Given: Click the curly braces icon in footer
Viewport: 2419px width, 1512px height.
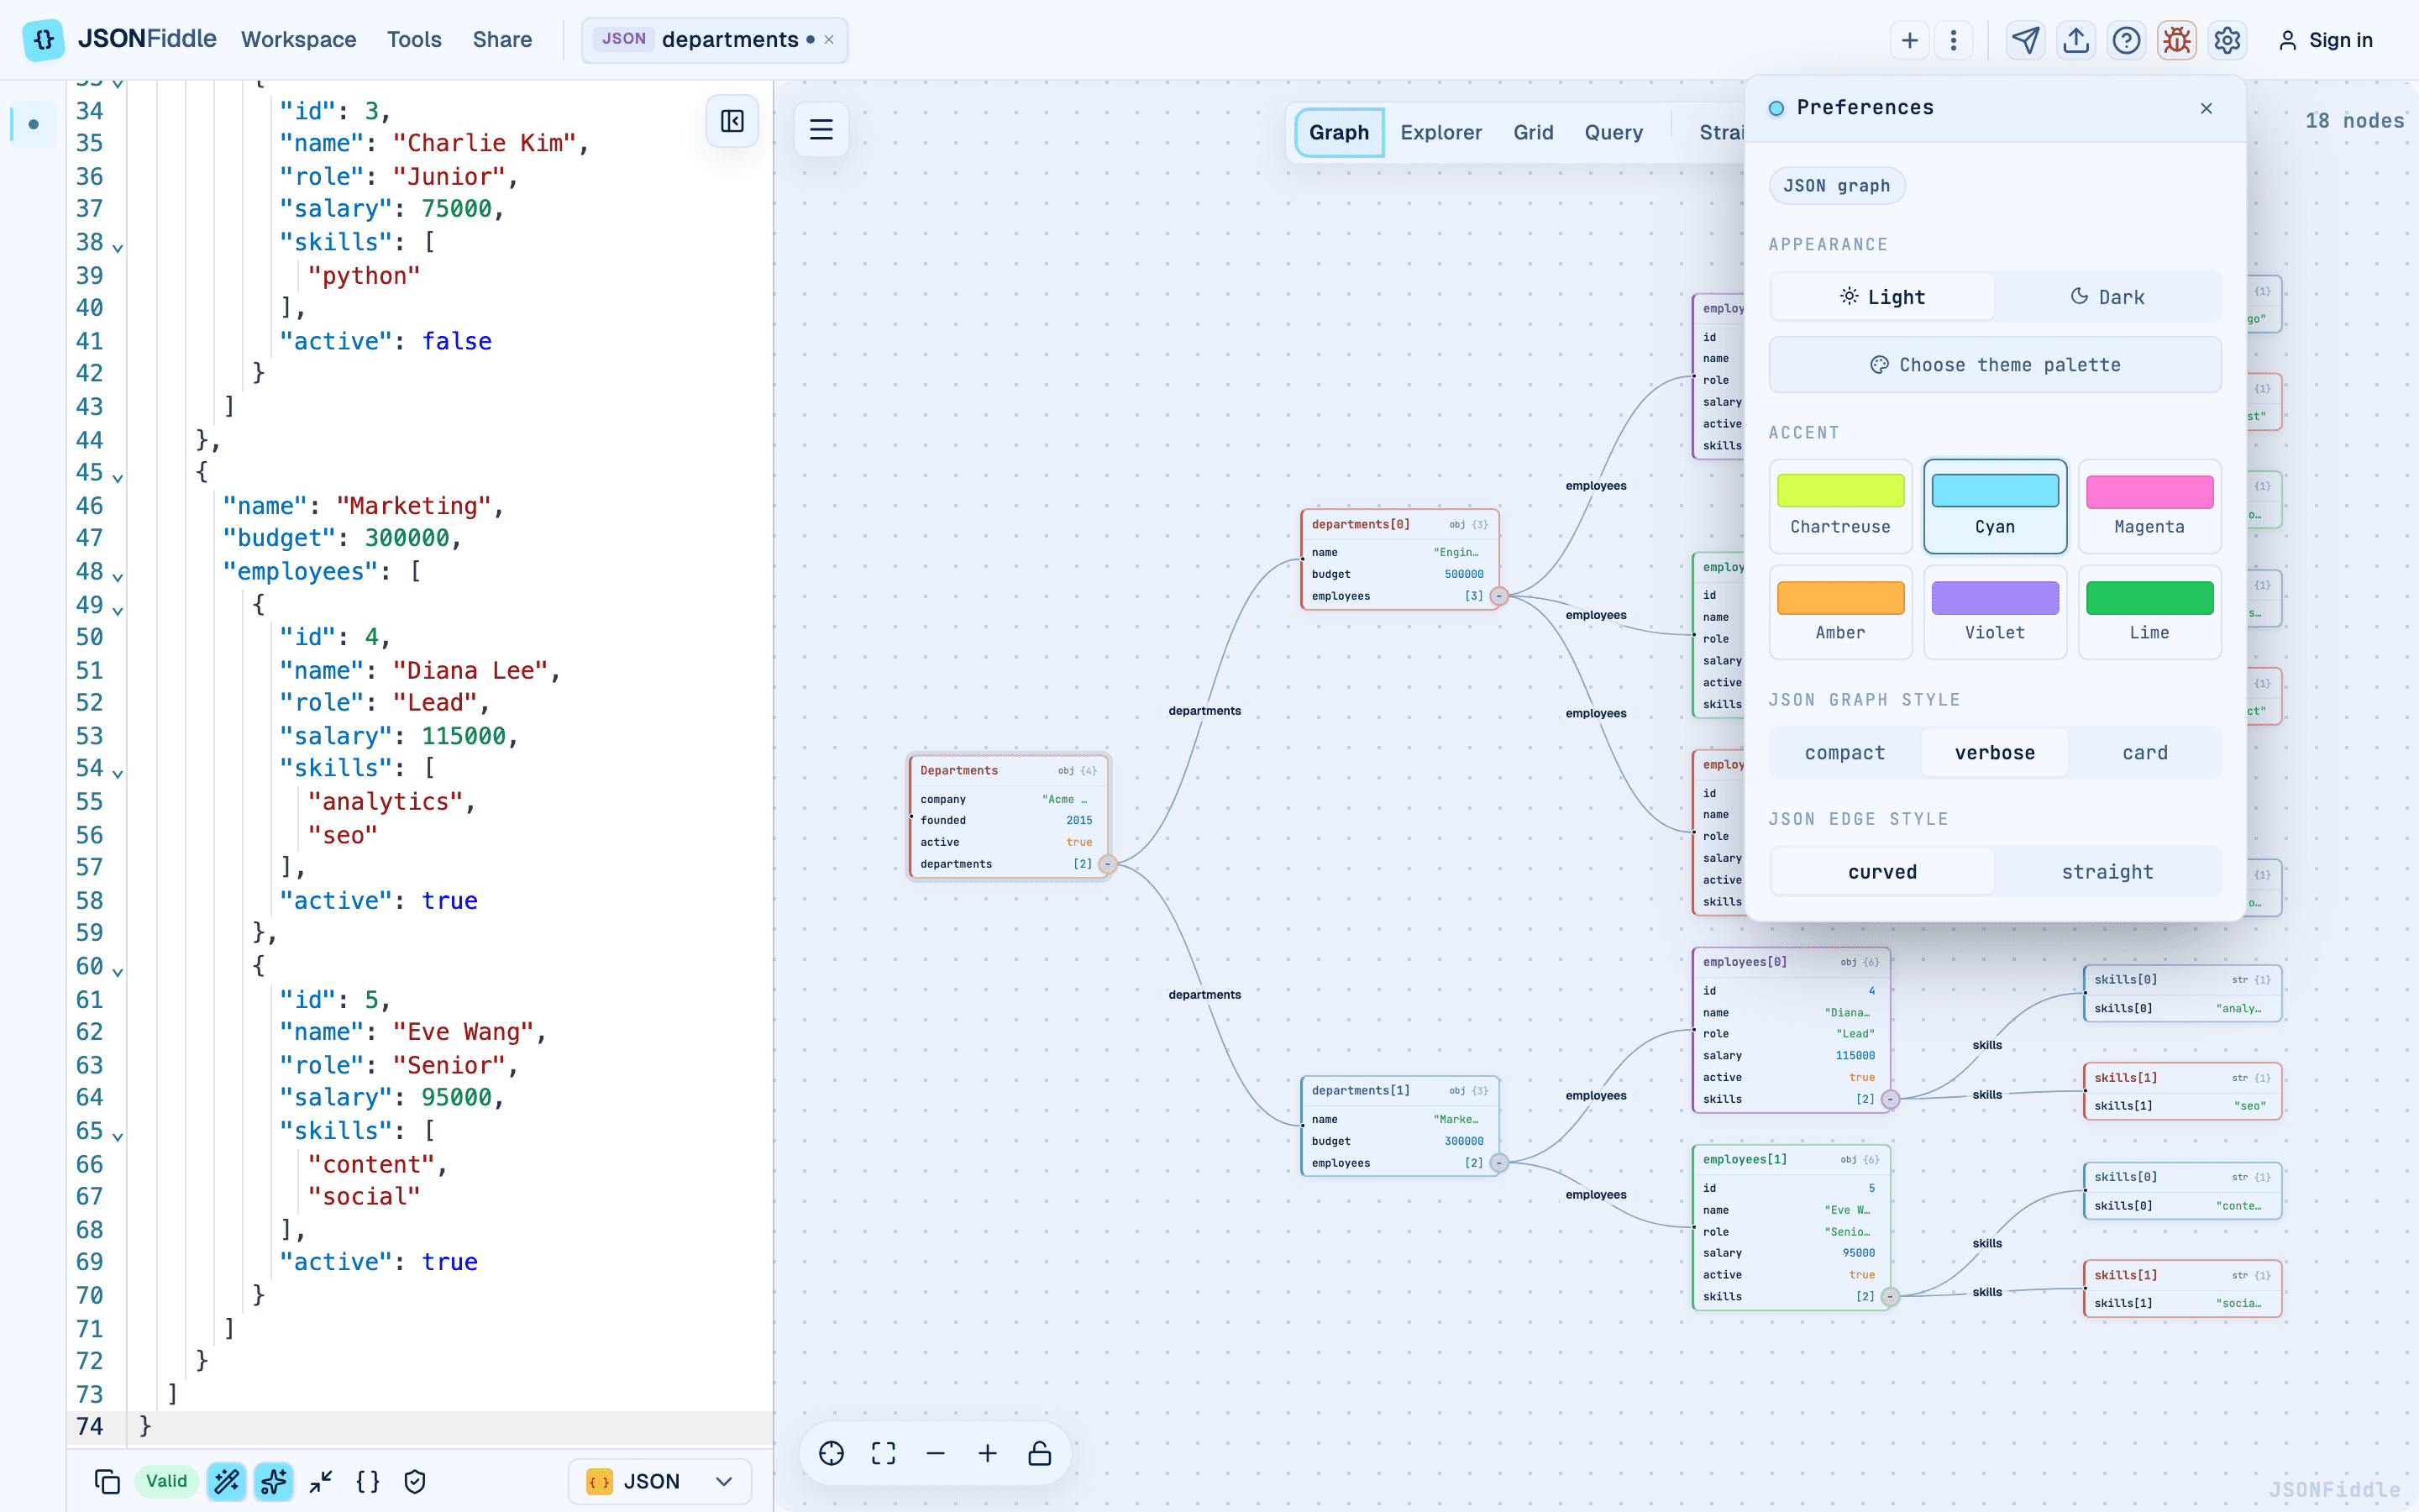Looking at the screenshot, I should (368, 1481).
